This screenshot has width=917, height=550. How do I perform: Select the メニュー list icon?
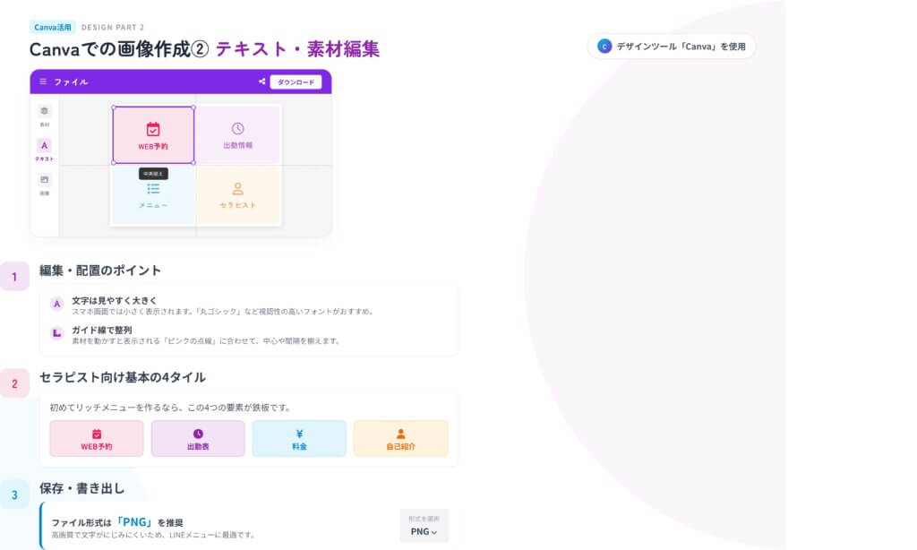(155, 189)
